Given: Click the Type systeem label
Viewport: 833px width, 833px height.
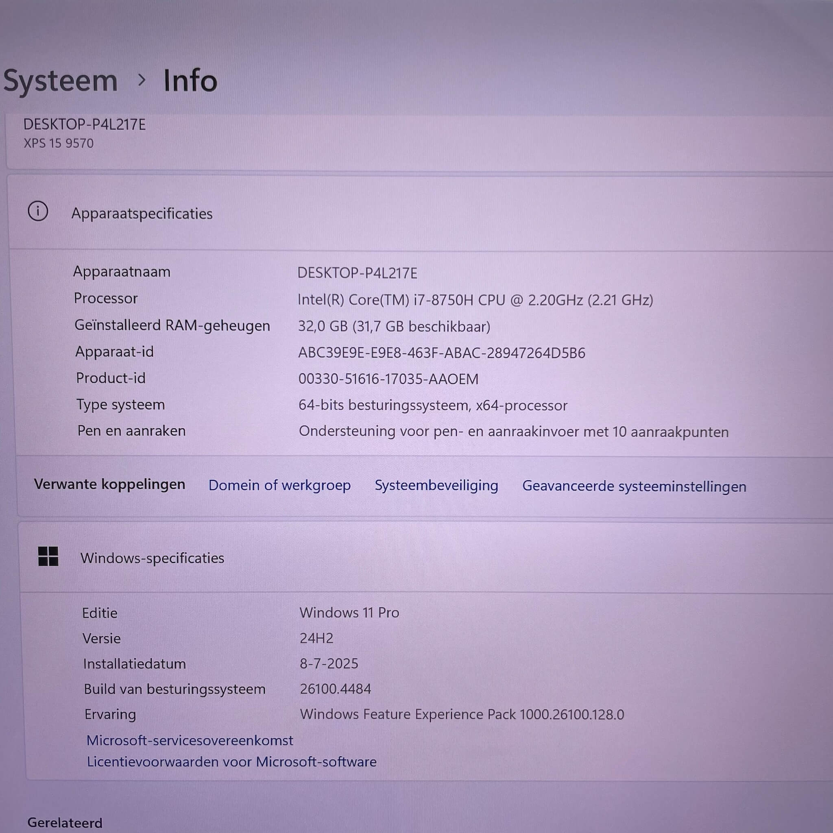Looking at the screenshot, I should [x=121, y=405].
